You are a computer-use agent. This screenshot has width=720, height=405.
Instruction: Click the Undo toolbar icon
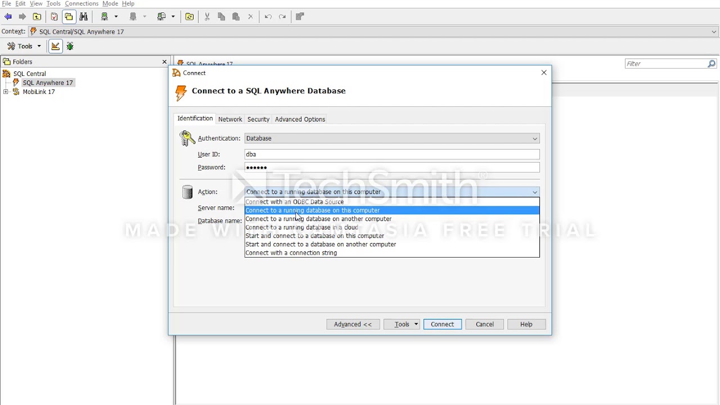click(x=268, y=17)
